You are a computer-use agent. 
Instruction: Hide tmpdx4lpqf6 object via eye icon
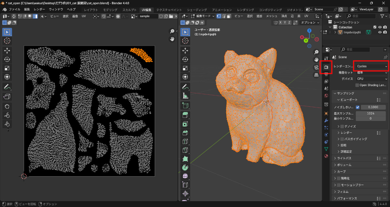pyautogui.click(x=380, y=32)
